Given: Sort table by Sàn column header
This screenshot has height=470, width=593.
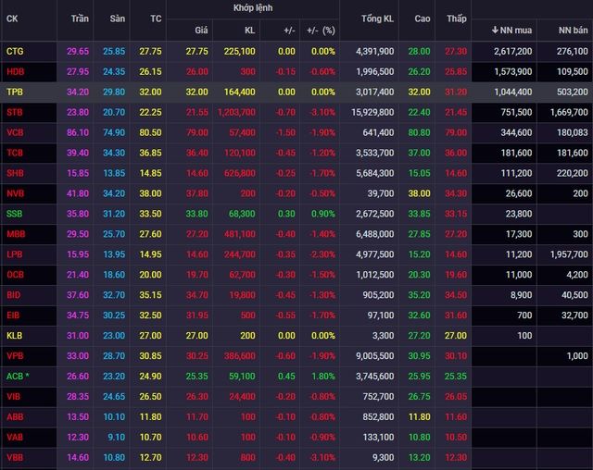Looking at the screenshot, I should (118, 19).
